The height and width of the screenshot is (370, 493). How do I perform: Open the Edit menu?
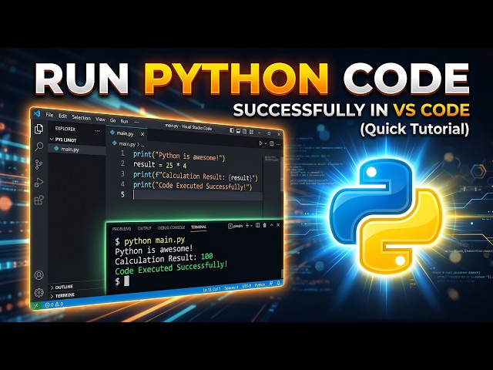pos(62,116)
